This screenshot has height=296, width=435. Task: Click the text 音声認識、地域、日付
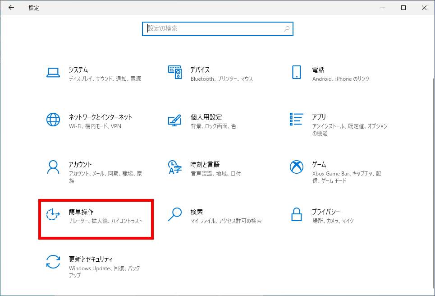(x=216, y=174)
